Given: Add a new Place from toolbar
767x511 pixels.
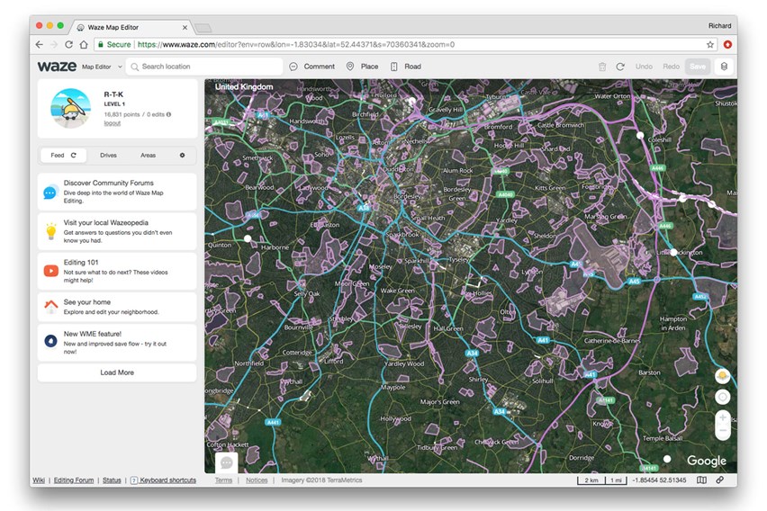Looking at the screenshot, I should pyautogui.click(x=362, y=67).
